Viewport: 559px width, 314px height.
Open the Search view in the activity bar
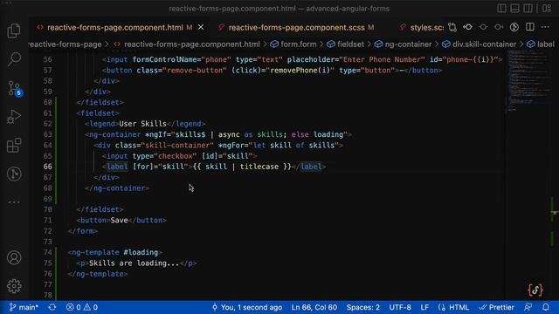click(14, 59)
